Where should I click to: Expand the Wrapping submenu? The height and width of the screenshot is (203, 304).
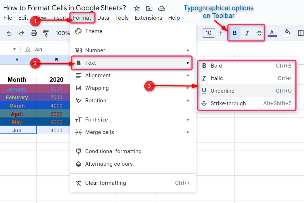pyautogui.click(x=133, y=88)
